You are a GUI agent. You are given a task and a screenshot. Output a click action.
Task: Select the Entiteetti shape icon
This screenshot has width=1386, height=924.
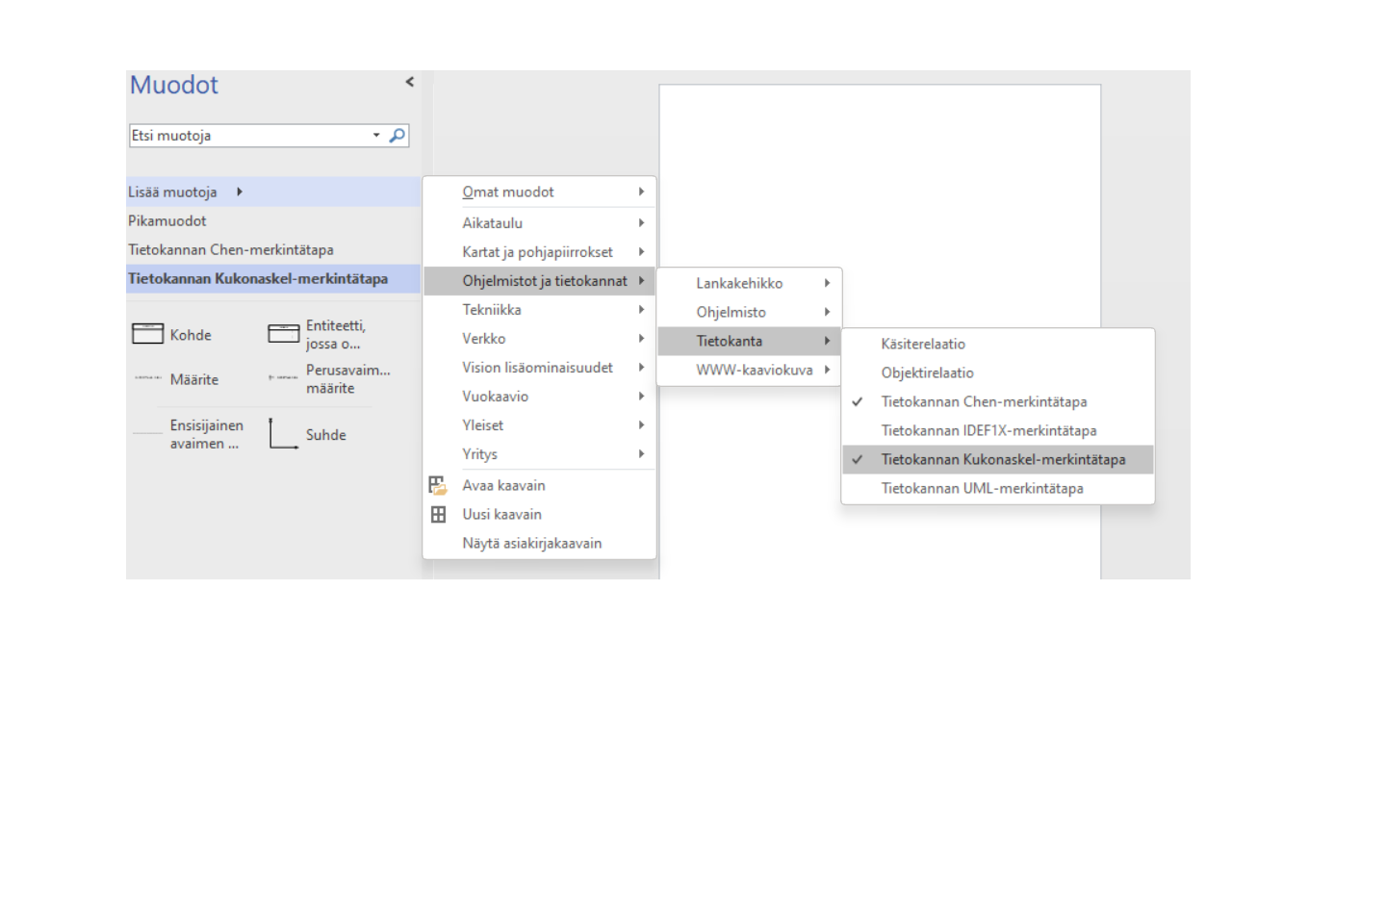coord(283,334)
